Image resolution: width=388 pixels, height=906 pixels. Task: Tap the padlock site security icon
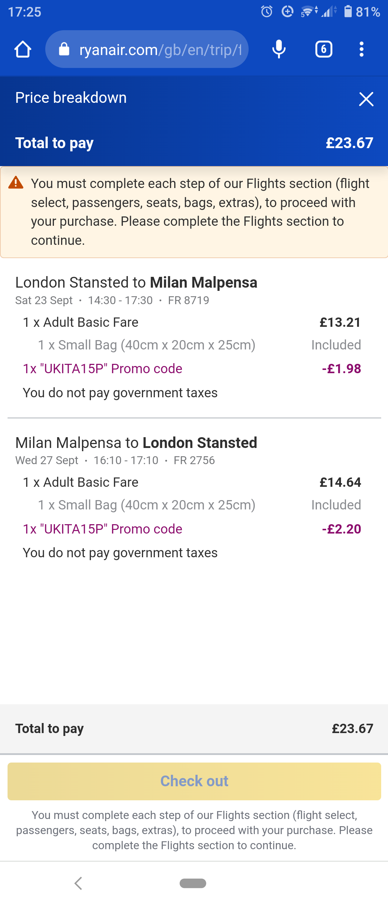[x=64, y=49]
